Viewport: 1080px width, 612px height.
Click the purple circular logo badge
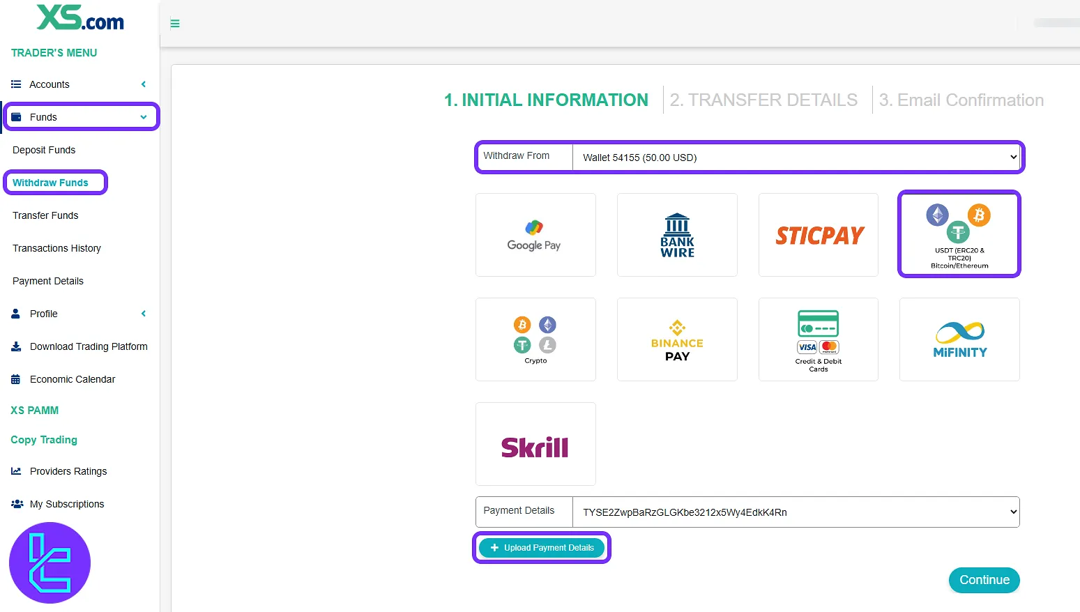50,563
